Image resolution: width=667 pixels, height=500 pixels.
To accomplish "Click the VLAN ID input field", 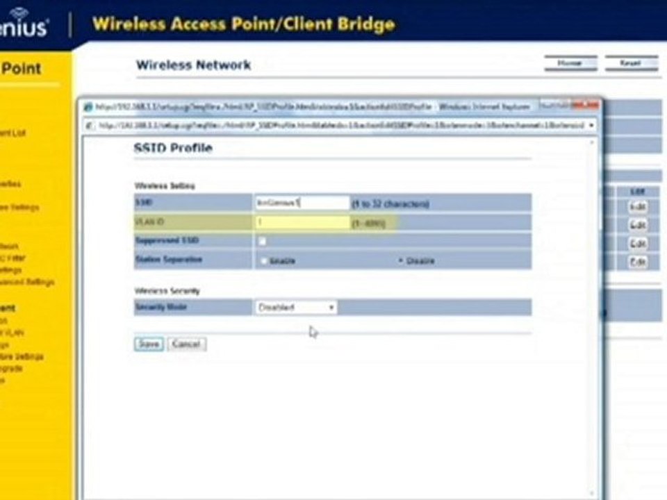I will tap(302, 222).
